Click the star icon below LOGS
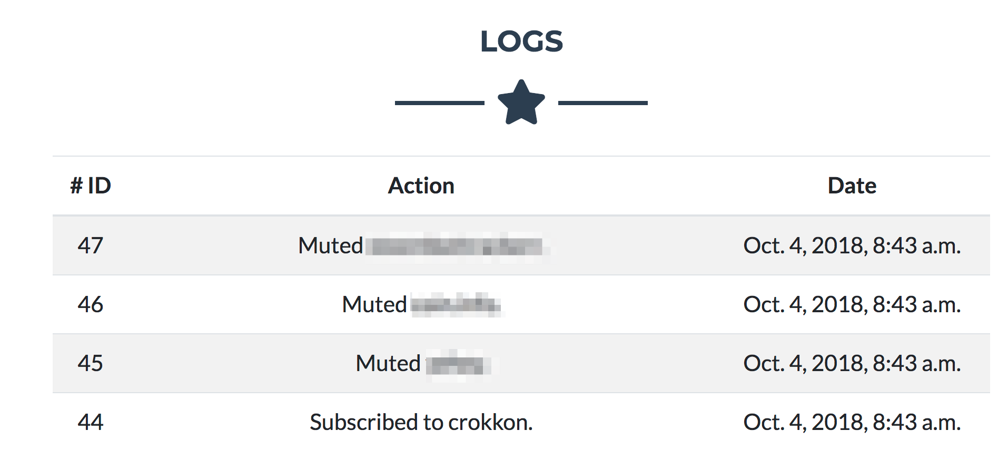 pyautogui.click(x=521, y=102)
